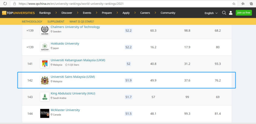This screenshot has width=256, height=124.
Task: Open the Prepare menu
Action: (x=107, y=13)
